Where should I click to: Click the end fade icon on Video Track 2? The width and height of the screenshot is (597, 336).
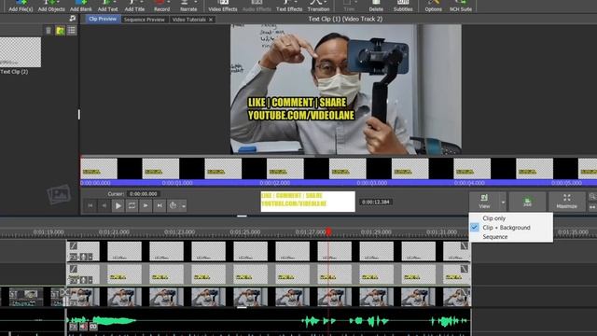coord(464,269)
